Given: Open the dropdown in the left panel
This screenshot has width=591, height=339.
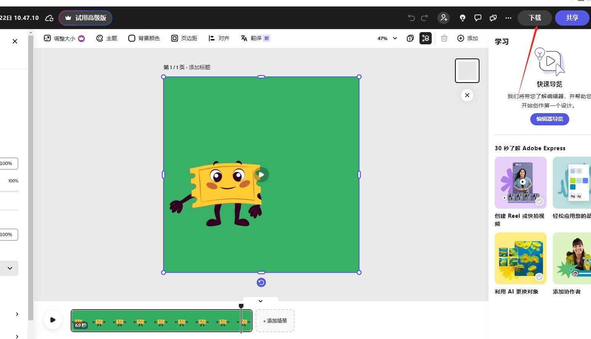Looking at the screenshot, I should coord(9,268).
